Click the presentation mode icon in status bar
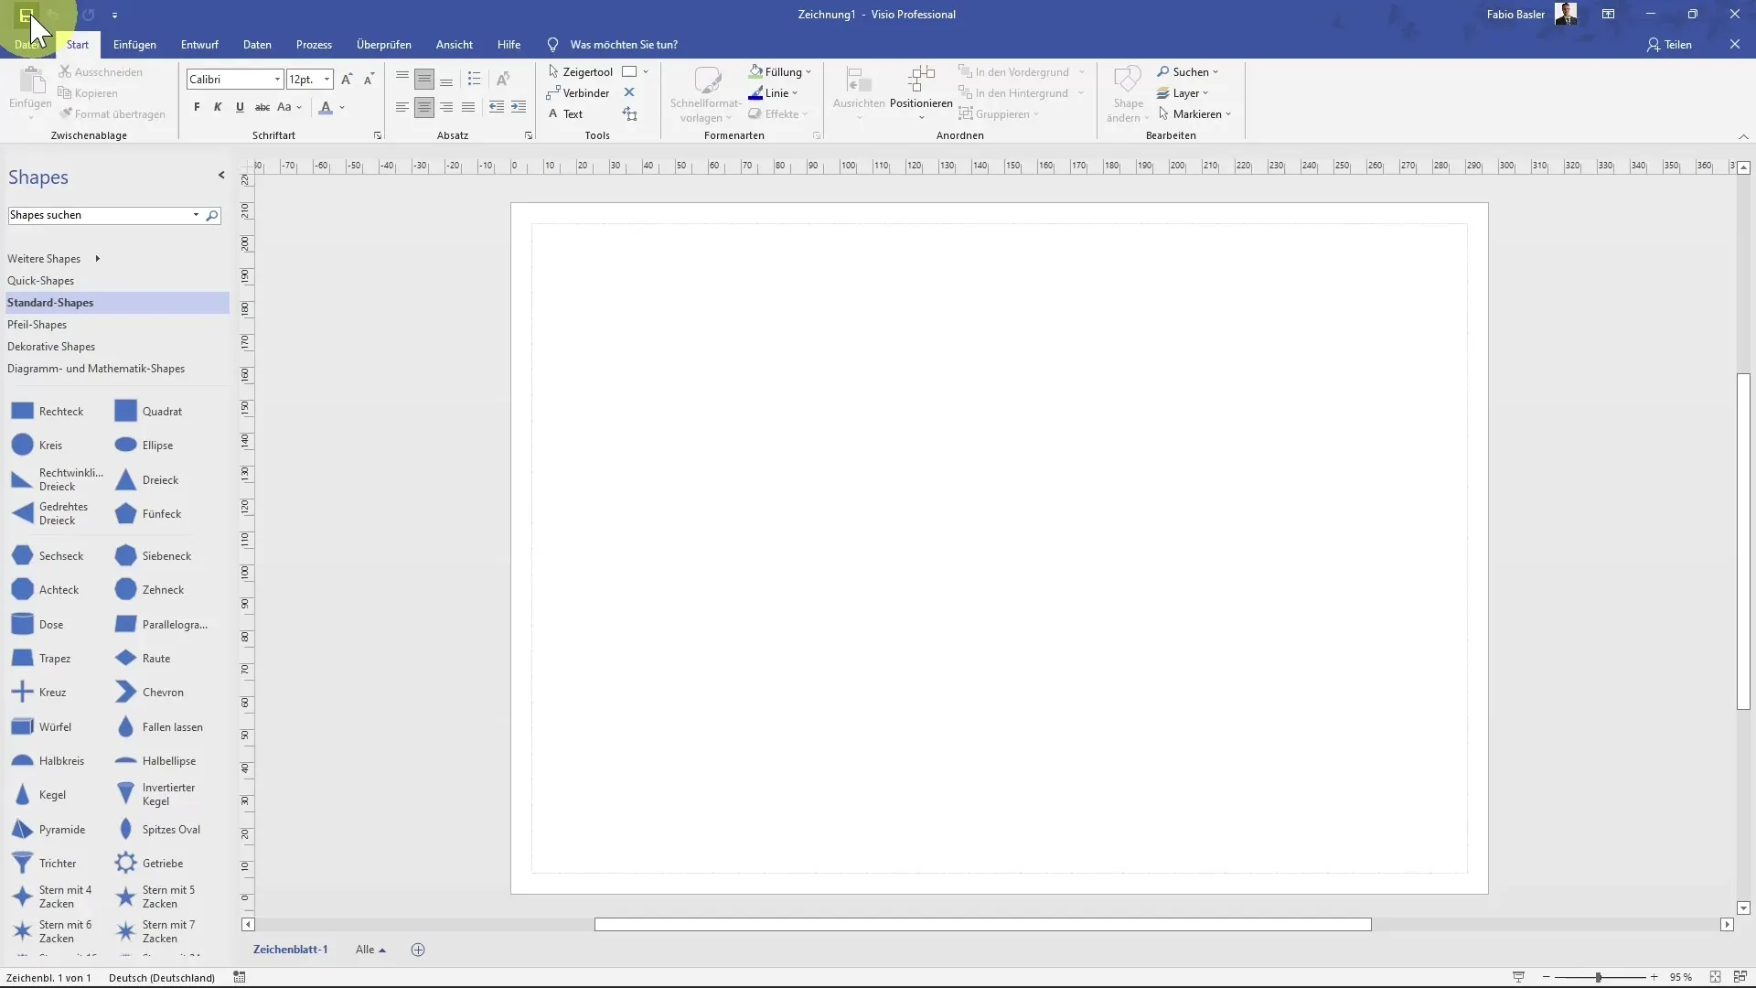 tap(1518, 977)
